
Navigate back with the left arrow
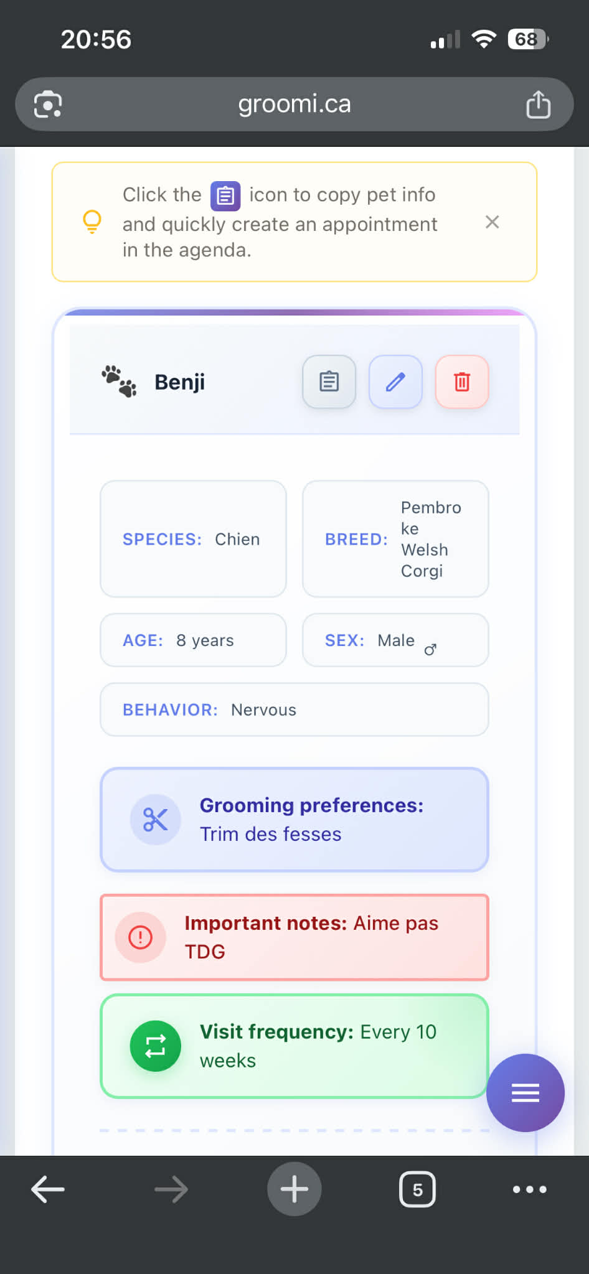click(x=47, y=1189)
